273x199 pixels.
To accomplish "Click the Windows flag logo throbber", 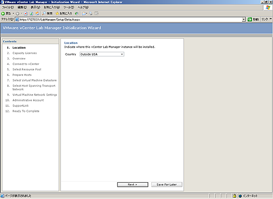I will [x=268, y=7].
